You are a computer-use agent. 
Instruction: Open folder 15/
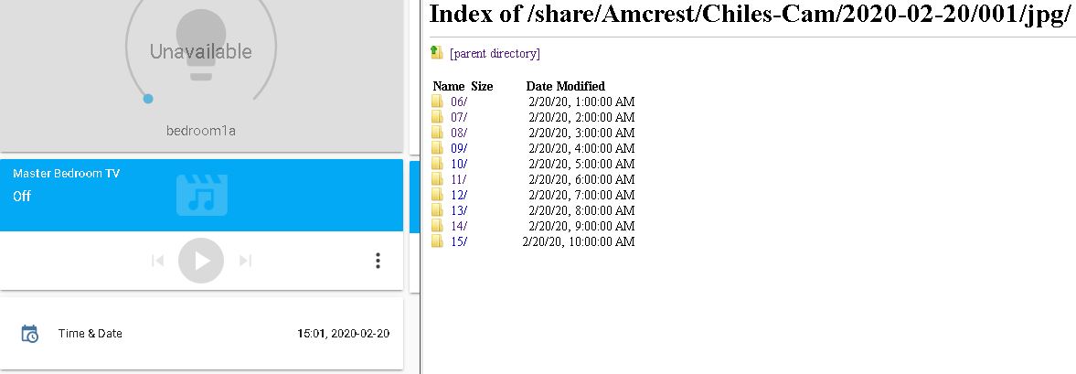459,241
